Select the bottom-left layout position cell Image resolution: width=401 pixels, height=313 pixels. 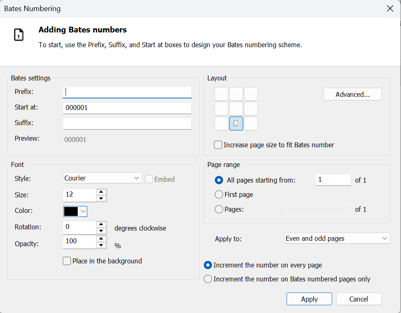point(221,123)
